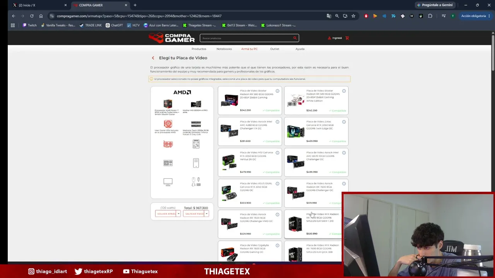Open the Productos menu
Viewport: 495px width, 278px height.
point(199,49)
